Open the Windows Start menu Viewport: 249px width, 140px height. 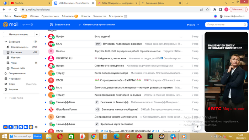coord(4,136)
